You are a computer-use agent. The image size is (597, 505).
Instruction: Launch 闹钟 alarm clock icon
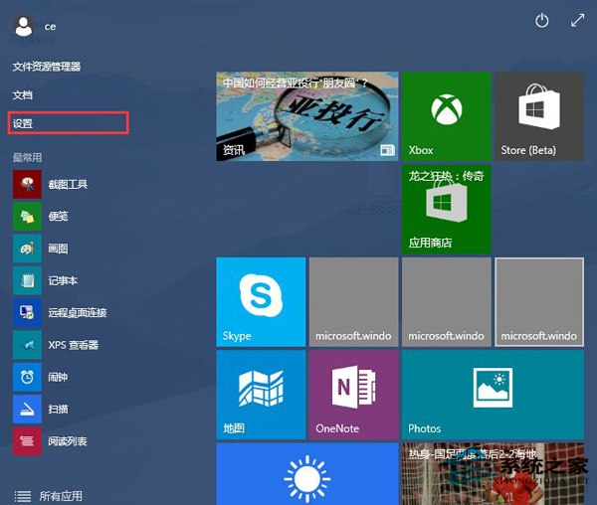pyautogui.click(x=27, y=377)
